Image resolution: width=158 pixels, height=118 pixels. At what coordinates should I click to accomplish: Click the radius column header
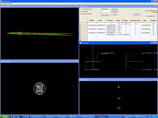tap(119, 21)
